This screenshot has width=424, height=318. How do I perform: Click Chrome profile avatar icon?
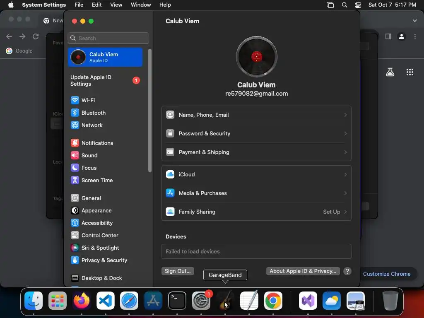pos(401,36)
